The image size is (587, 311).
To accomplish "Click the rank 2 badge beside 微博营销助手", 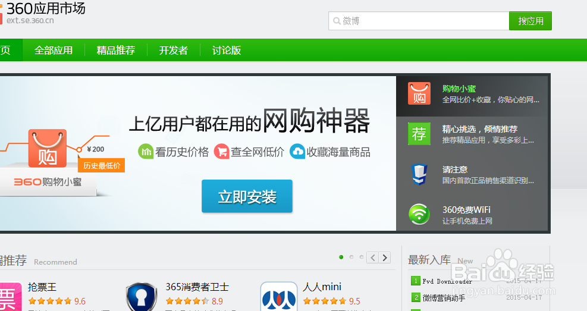I will (x=416, y=297).
